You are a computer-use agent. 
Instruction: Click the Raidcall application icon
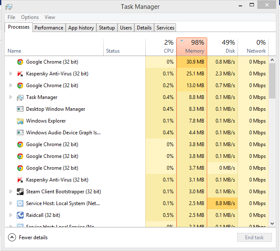20,215
